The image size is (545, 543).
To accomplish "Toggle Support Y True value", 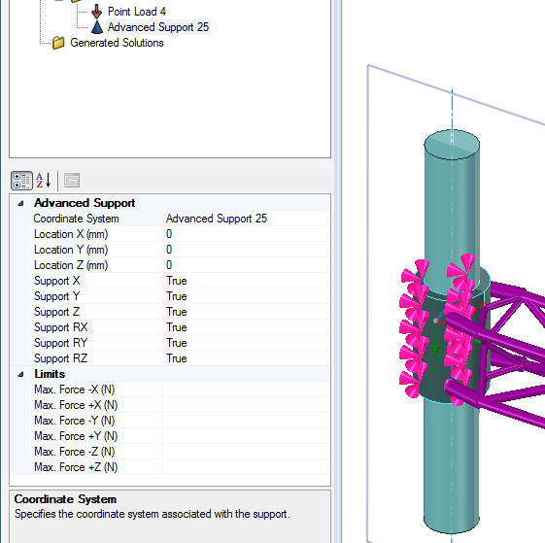I will (246, 296).
